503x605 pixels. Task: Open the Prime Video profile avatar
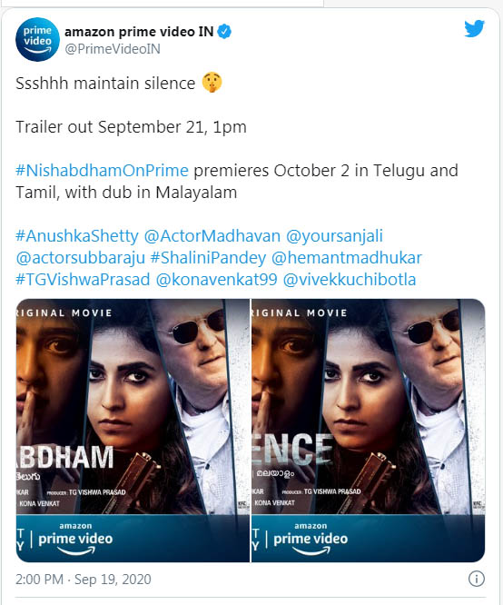pos(37,39)
